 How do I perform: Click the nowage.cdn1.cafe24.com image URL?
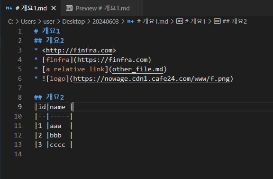click(151, 79)
